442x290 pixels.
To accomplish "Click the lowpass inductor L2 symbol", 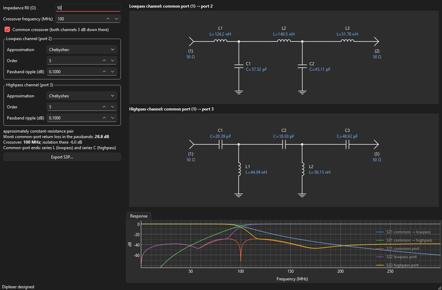I will pos(284,41).
